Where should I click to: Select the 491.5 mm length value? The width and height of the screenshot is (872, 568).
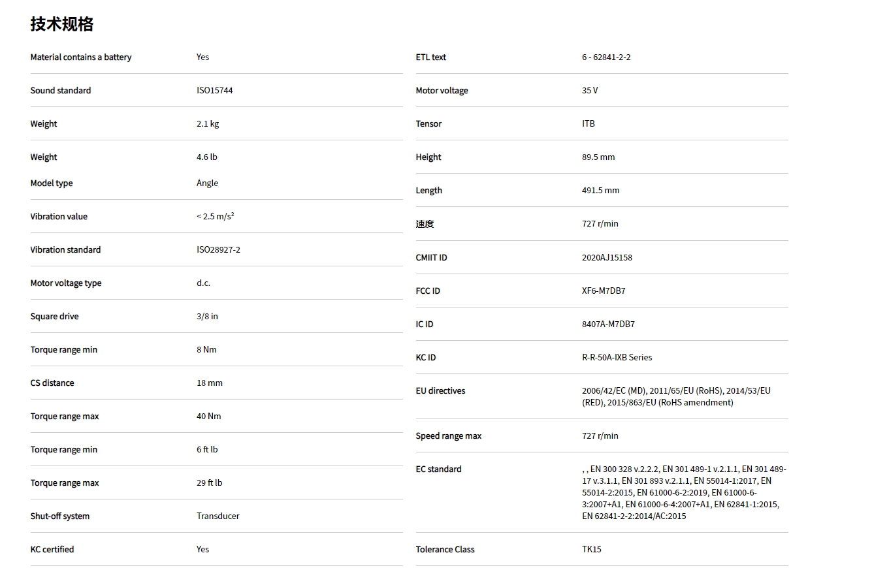coord(600,191)
